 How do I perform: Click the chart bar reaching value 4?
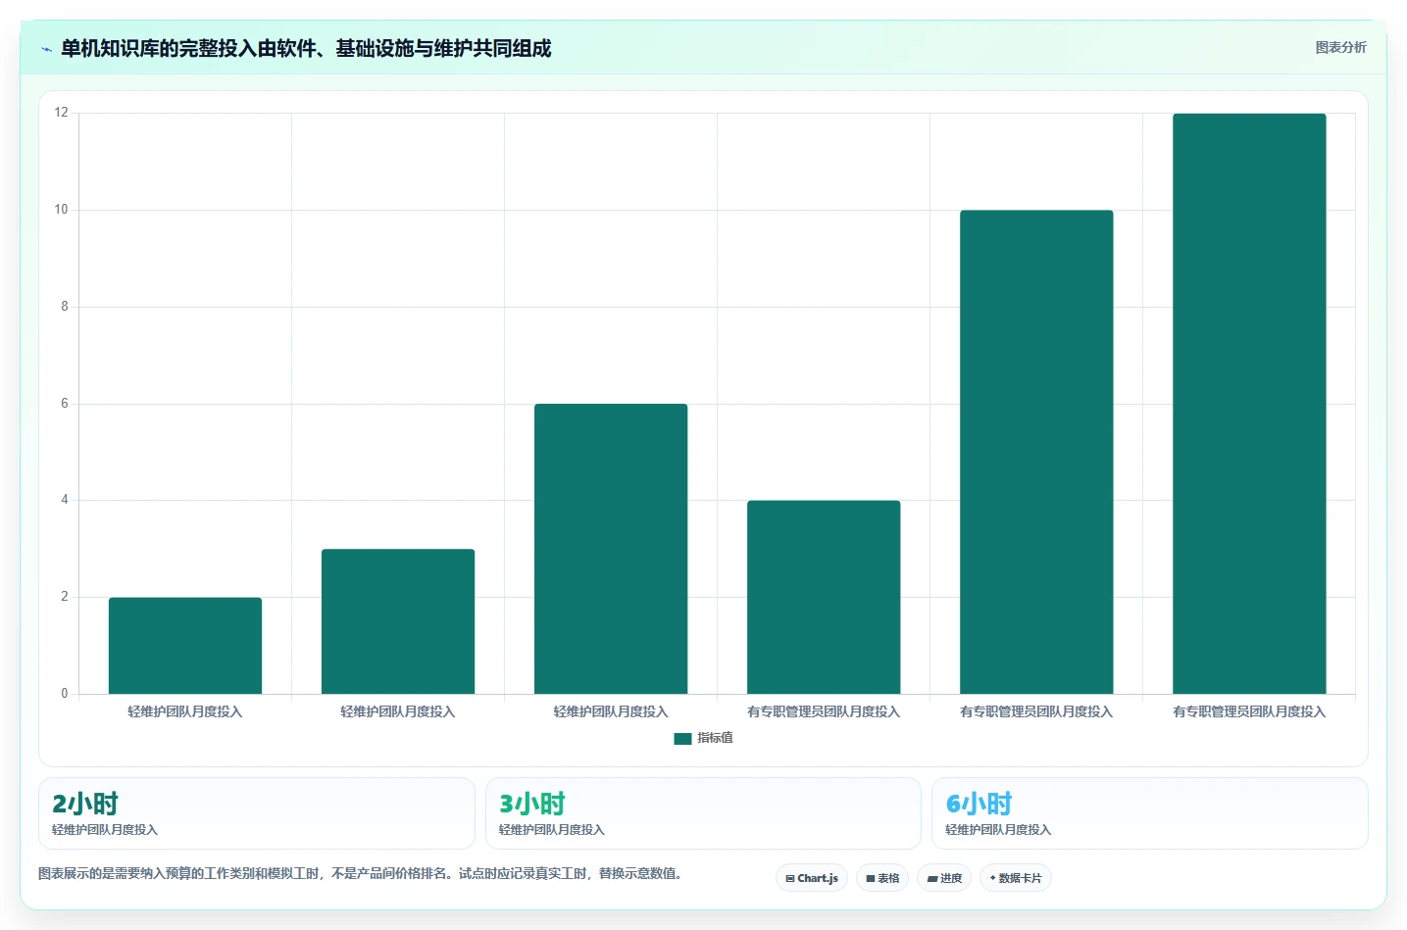tap(824, 597)
